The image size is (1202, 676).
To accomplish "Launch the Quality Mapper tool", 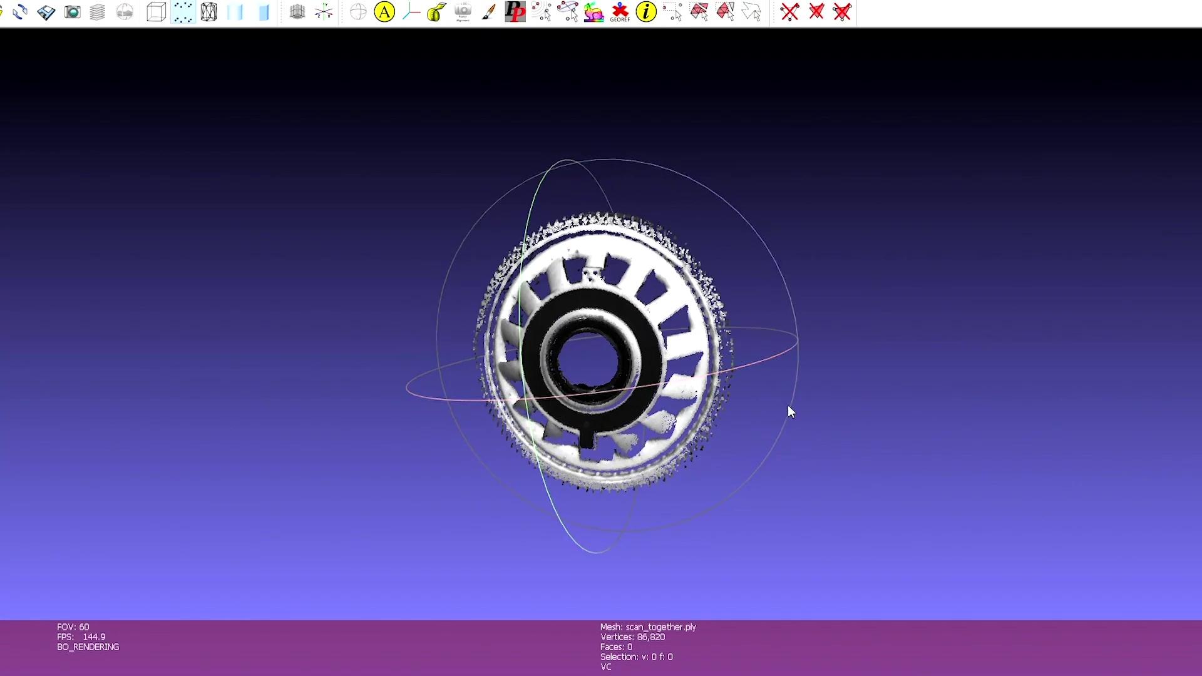I will click(595, 12).
